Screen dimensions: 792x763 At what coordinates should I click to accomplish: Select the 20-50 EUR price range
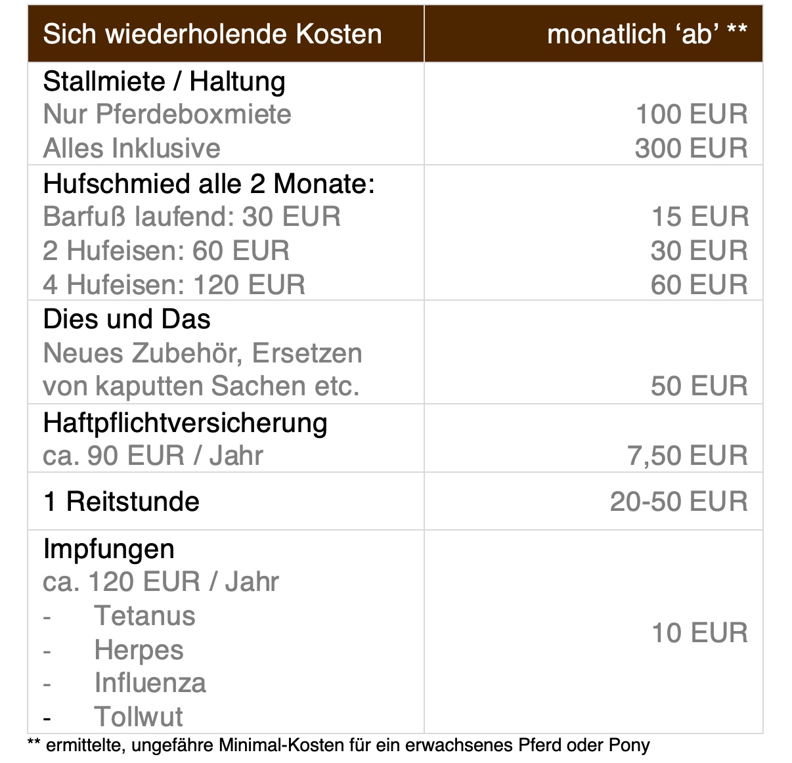(x=678, y=502)
